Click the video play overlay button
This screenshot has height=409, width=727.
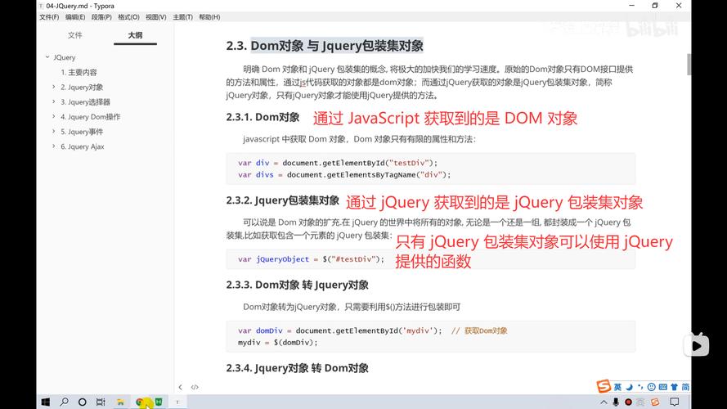[x=697, y=345]
